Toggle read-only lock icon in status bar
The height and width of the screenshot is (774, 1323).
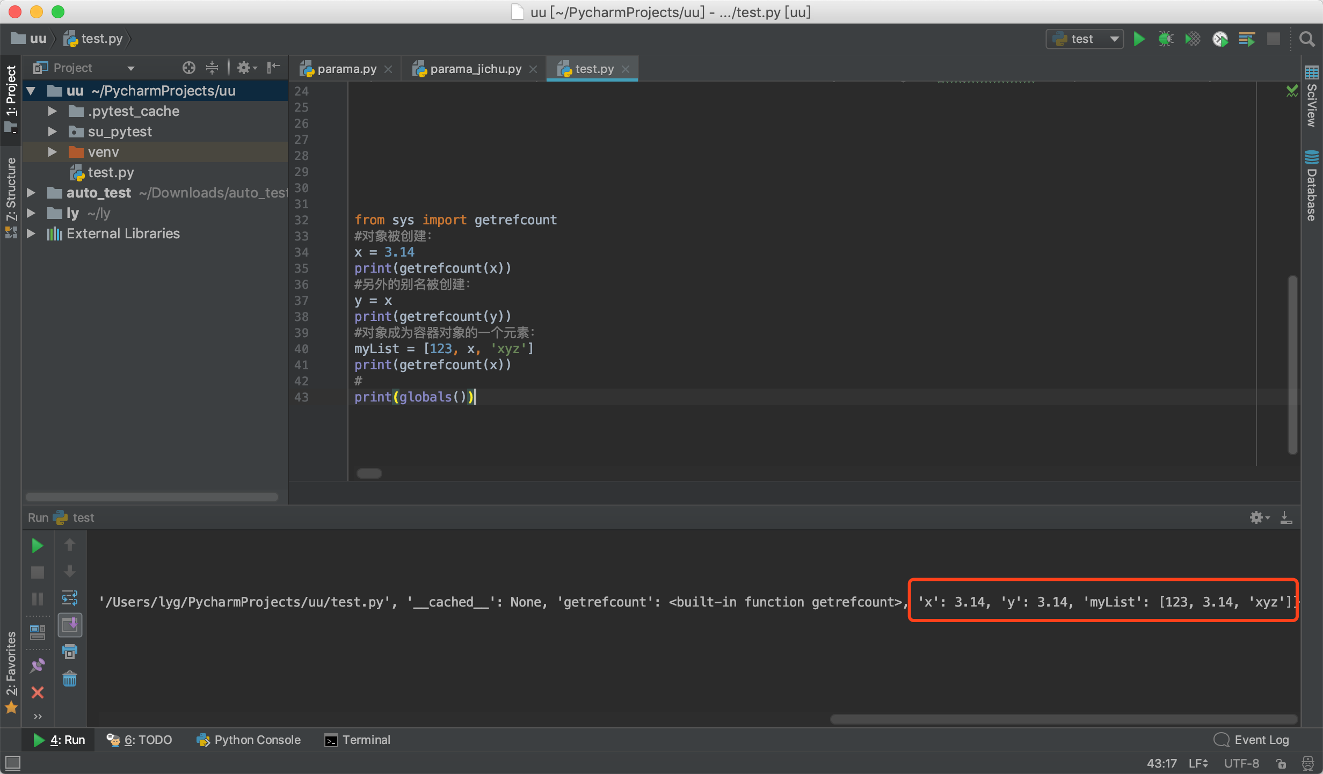pyautogui.click(x=1281, y=763)
